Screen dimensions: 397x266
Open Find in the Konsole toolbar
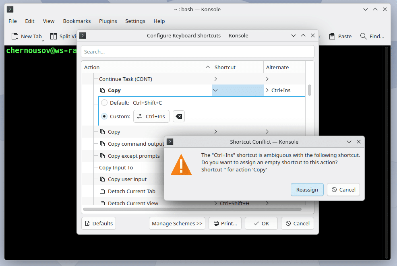point(372,37)
